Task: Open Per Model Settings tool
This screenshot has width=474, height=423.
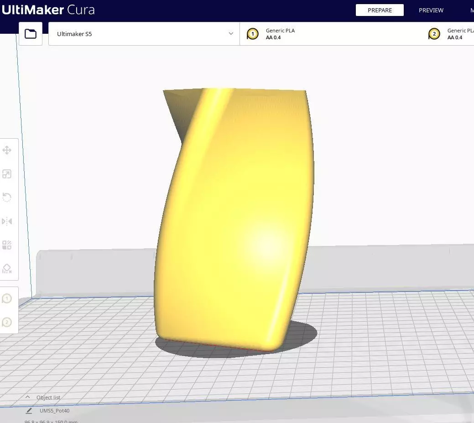Action: tap(7, 245)
